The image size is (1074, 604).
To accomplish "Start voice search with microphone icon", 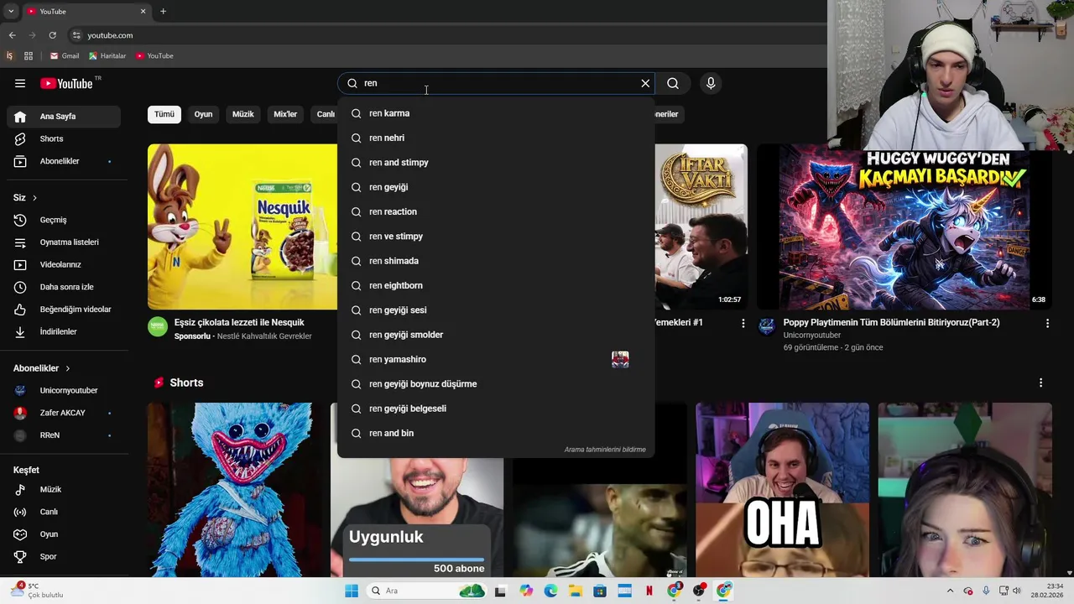I will (x=711, y=83).
